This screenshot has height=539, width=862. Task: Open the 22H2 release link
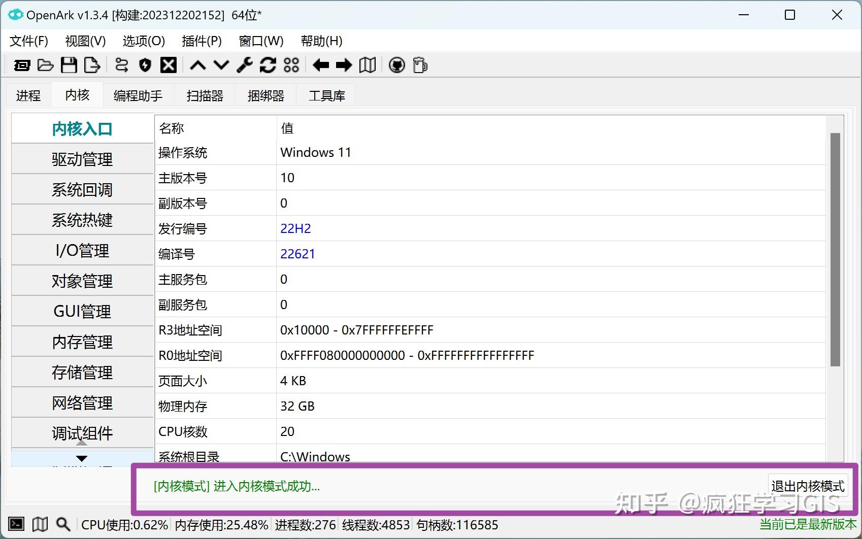coord(295,228)
